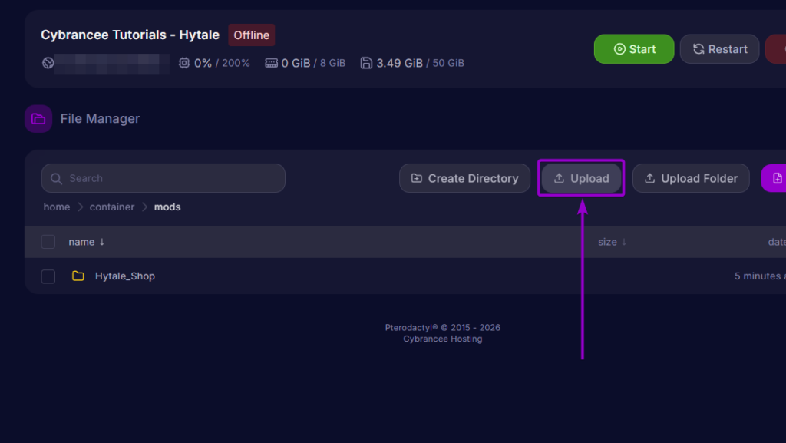
Task: Click the Create Directory button
Action: tap(464, 178)
